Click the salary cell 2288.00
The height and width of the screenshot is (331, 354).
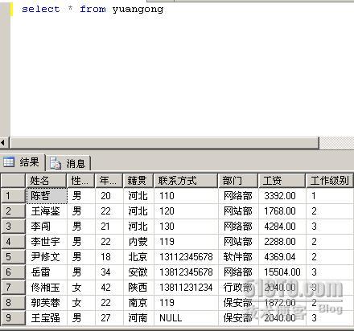click(x=282, y=242)
